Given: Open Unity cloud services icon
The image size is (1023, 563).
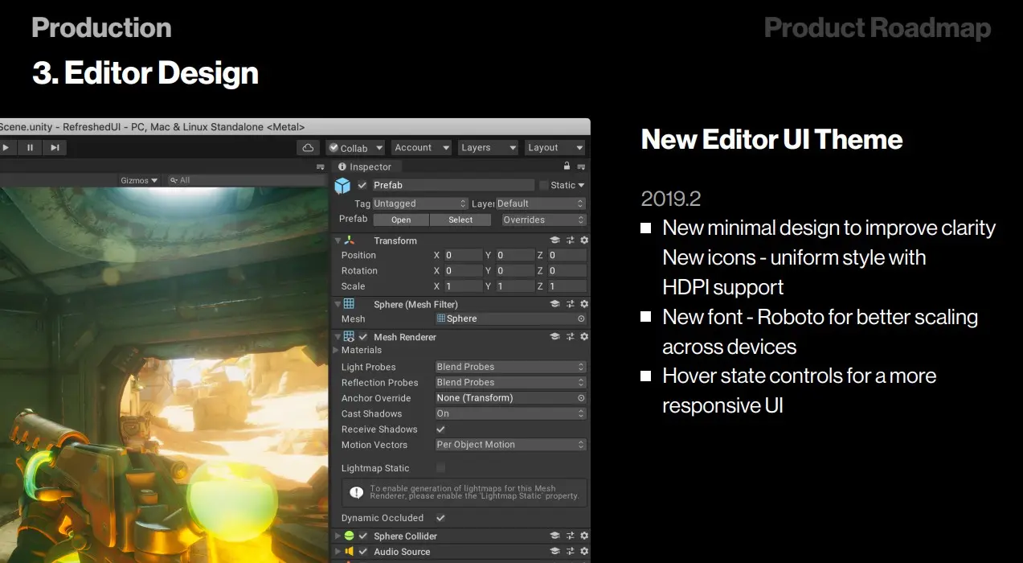Looking at the screenshot, I should tap(309, 148).
